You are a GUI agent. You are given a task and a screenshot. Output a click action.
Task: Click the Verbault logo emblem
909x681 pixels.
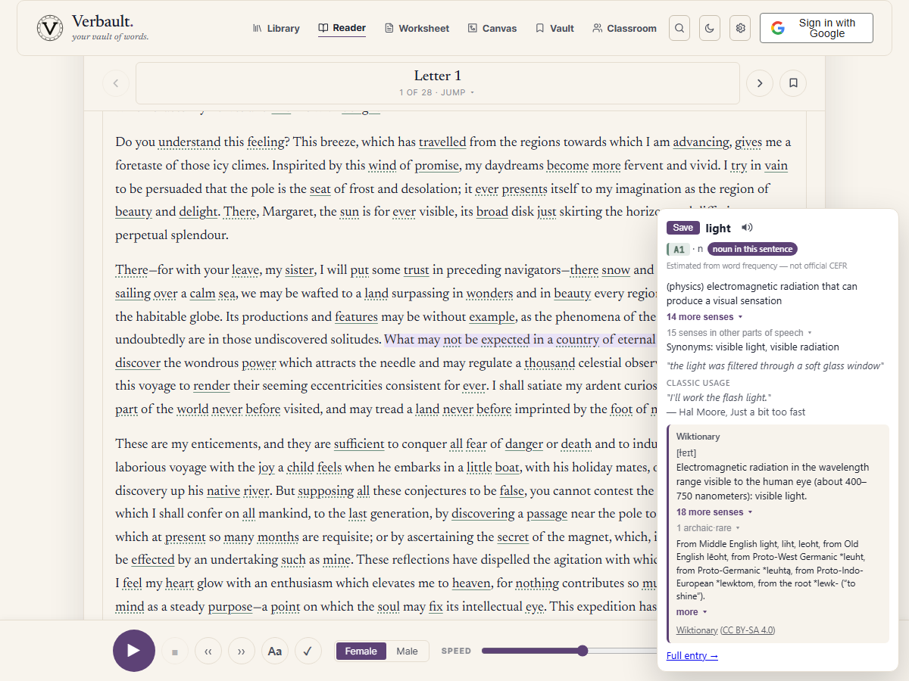coord(50,28)
